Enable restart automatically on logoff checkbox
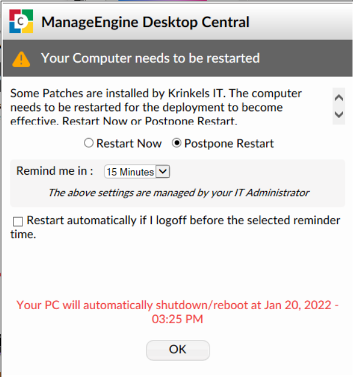Image resolution: width=353 pixels, height=377 pixels. [x=18, y=221]
